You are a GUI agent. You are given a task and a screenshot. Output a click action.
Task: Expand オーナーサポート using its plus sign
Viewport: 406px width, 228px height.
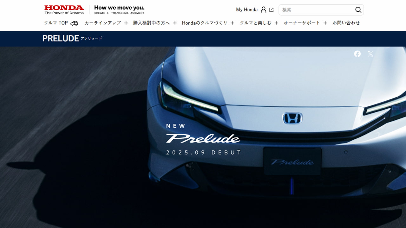tap(325, 23)
